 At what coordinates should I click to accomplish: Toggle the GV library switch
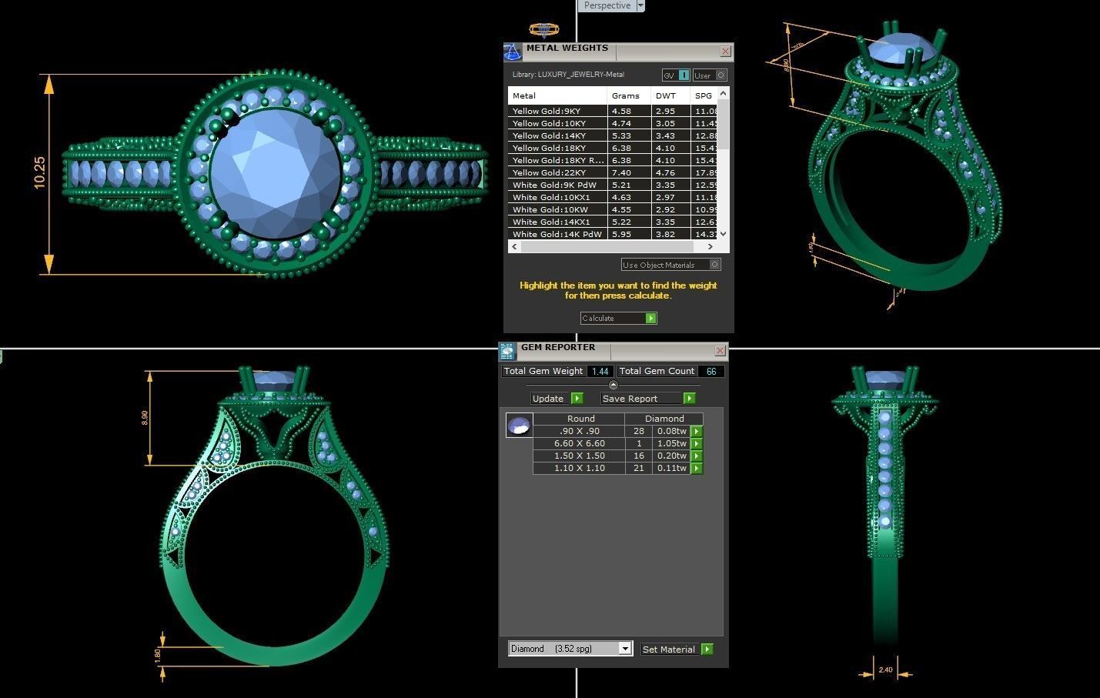[677, 75]
